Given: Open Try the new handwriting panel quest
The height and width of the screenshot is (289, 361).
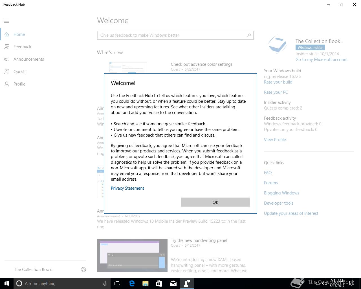Looking at the screenshot, I should pyautogui.click(x=199, y=240).
